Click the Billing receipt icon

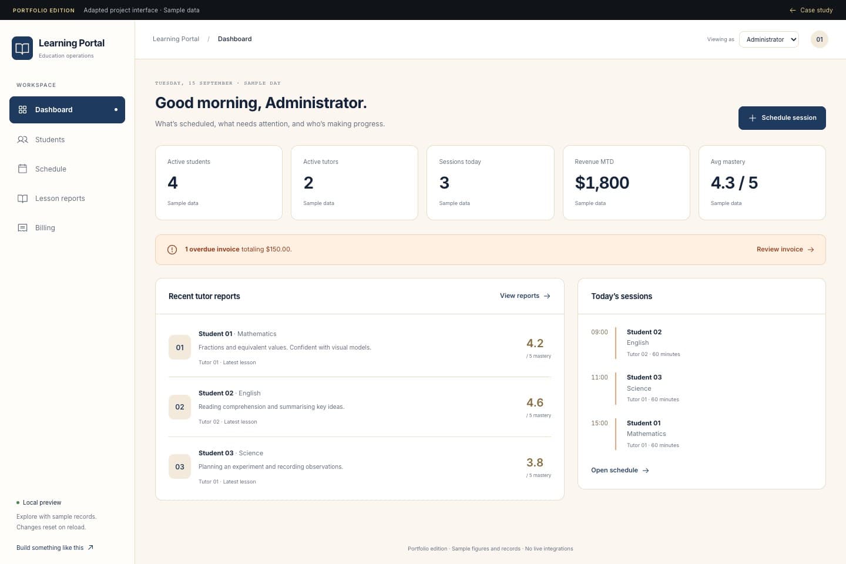[23, 228]
